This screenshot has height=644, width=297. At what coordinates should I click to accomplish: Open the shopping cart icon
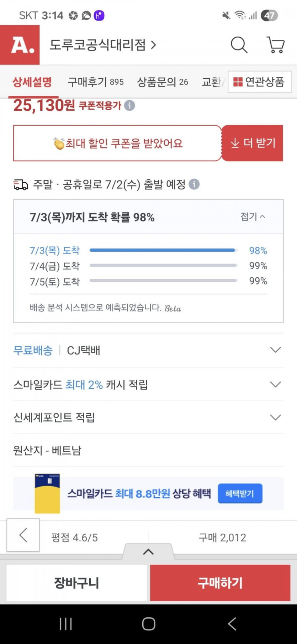coord(276,45)
